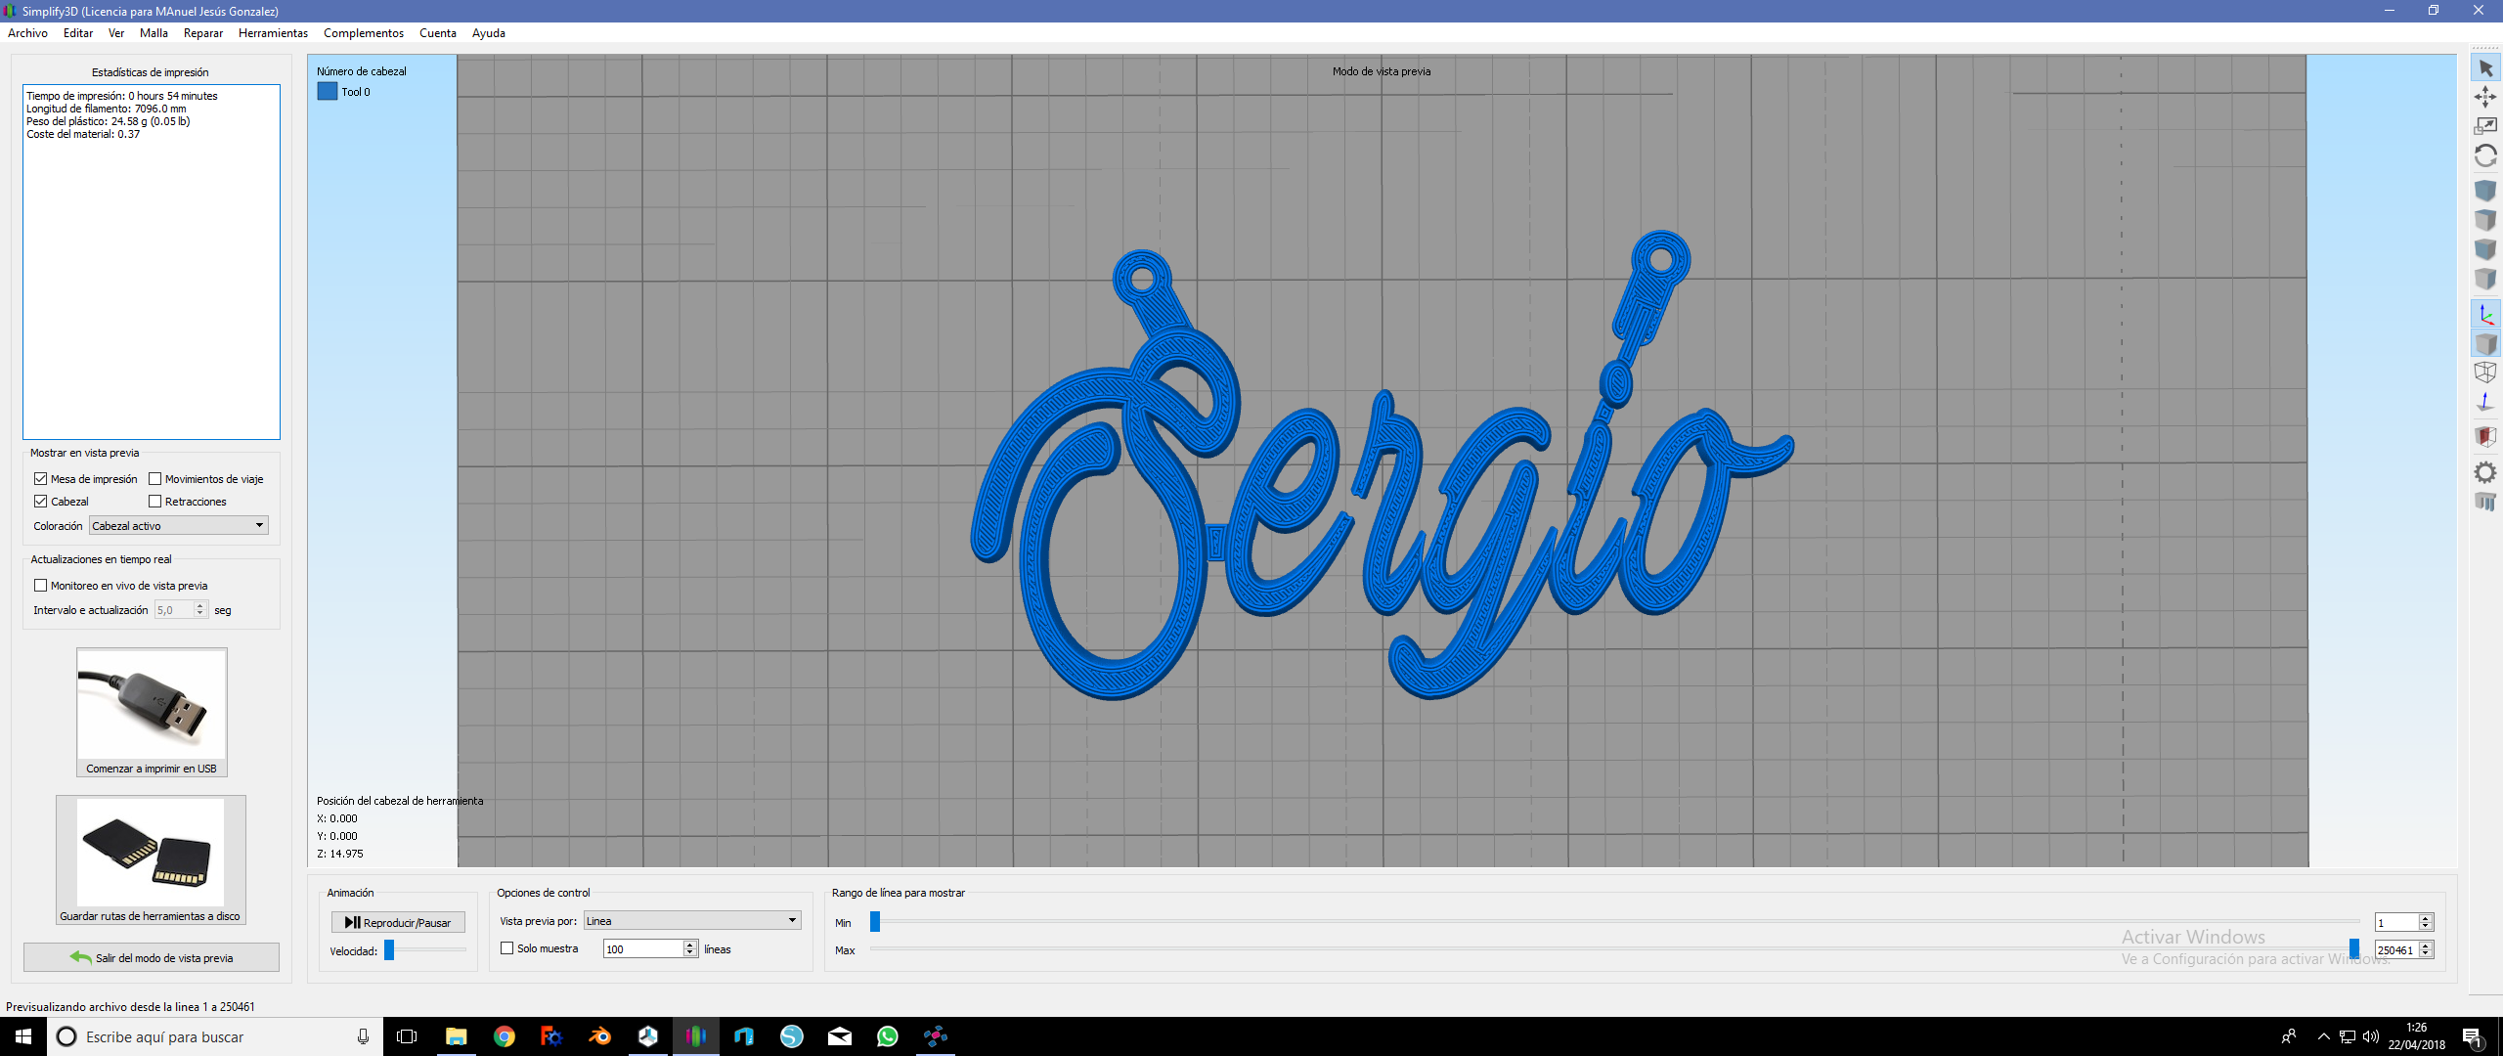This screenshot has width=2503, height=1056.
Task: Open the Herramientas menu
Action: tap(273, 33)
